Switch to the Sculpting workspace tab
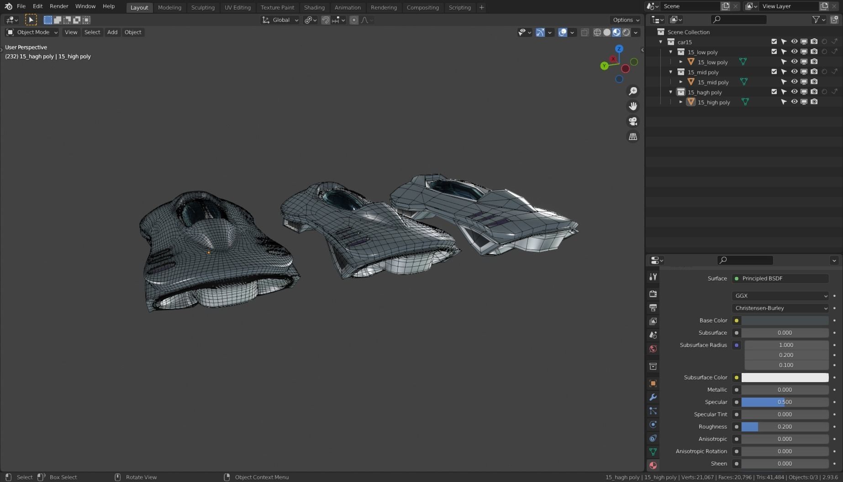 203,7
